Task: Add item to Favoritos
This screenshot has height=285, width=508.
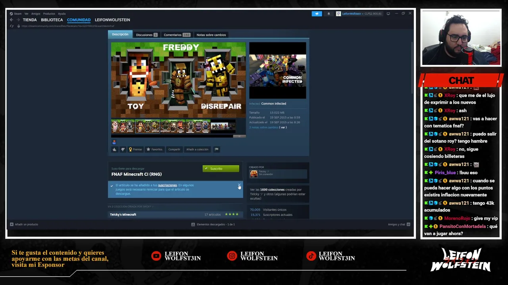Action: (x=154, y=149)
